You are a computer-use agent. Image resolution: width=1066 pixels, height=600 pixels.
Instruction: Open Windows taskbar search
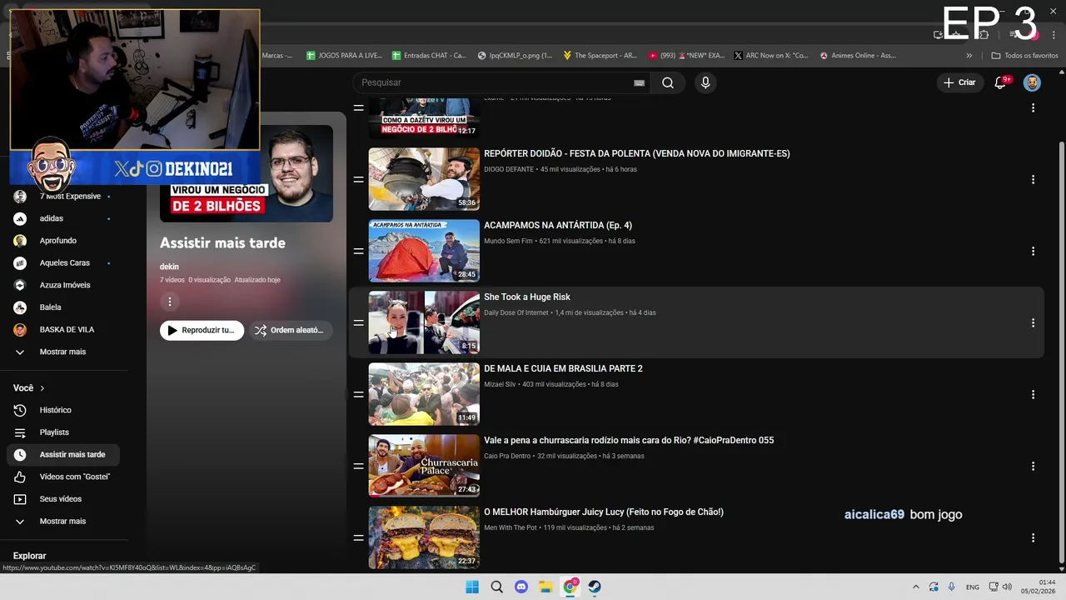(x=496, y=587)
